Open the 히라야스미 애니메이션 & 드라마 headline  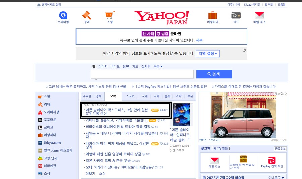118,127
